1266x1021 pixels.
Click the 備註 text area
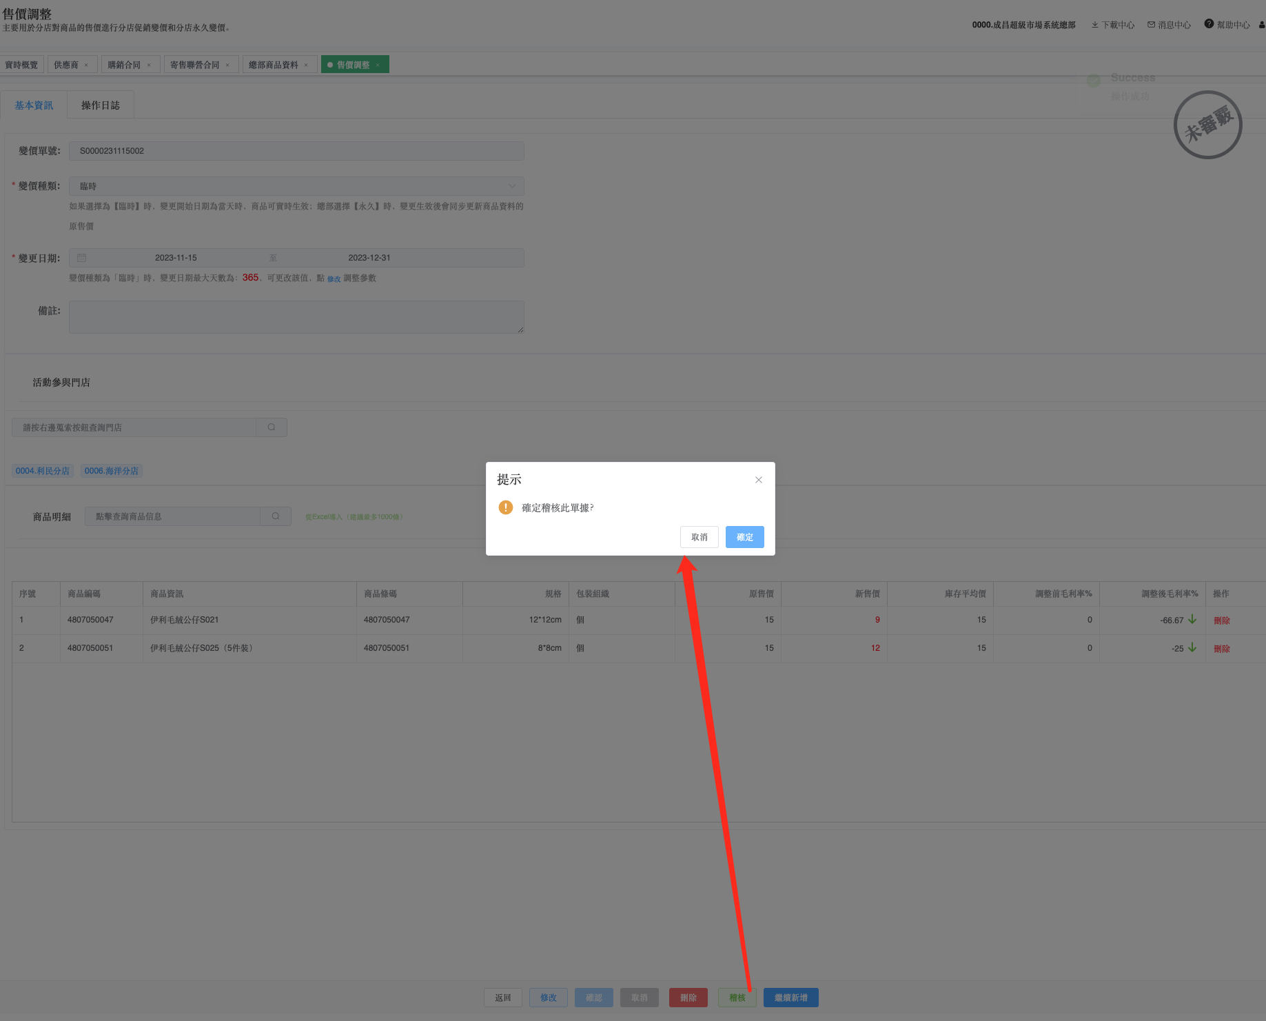pyautogui.click(x=296, y=317)
